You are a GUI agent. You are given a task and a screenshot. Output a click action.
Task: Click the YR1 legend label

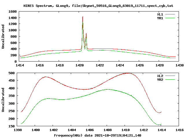(160, 18)
